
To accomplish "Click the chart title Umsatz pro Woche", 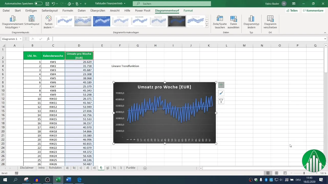I will click(164, 87).
